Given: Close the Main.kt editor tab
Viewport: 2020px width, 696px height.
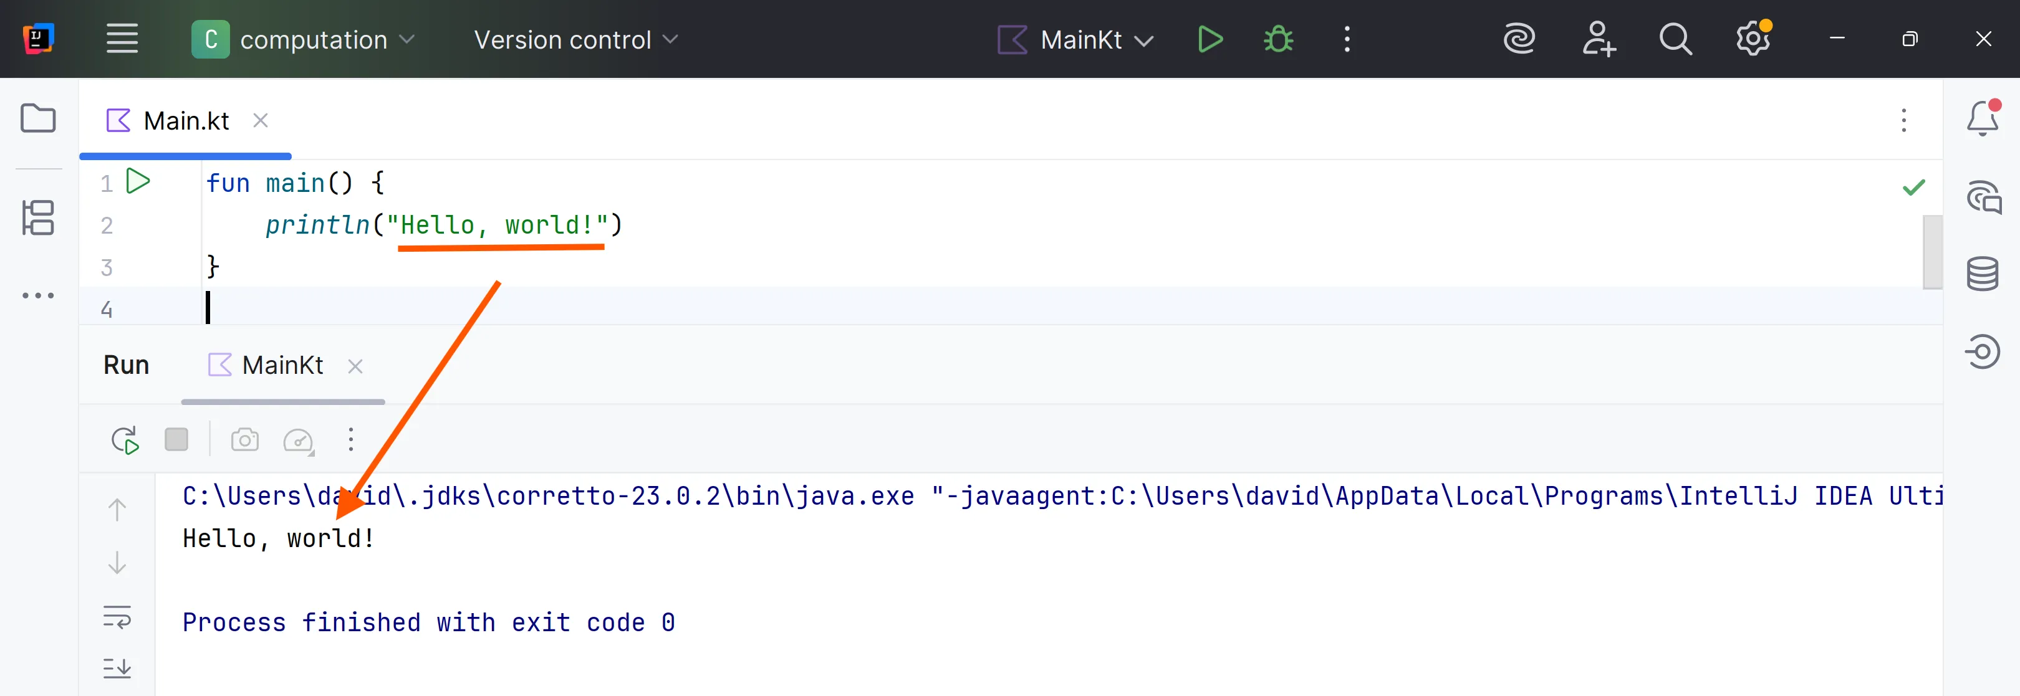Looking at the screenshot, I should [261, 121].
